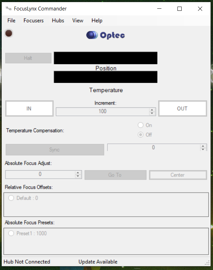Open the View menu
Screen dimensions: 213x270
[78, 21]
